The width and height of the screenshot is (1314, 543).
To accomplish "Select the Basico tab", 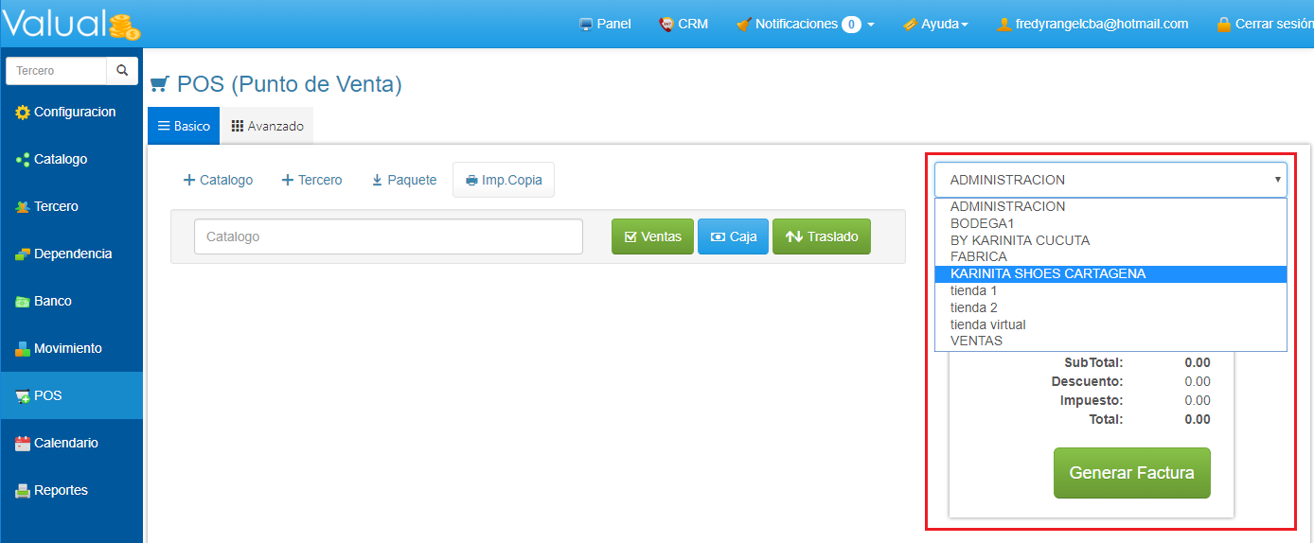I will [184, 126].
